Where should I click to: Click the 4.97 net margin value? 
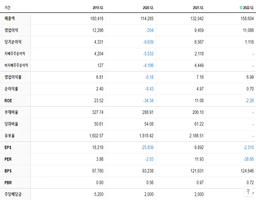pyautogui.click(x=200, y=89)
